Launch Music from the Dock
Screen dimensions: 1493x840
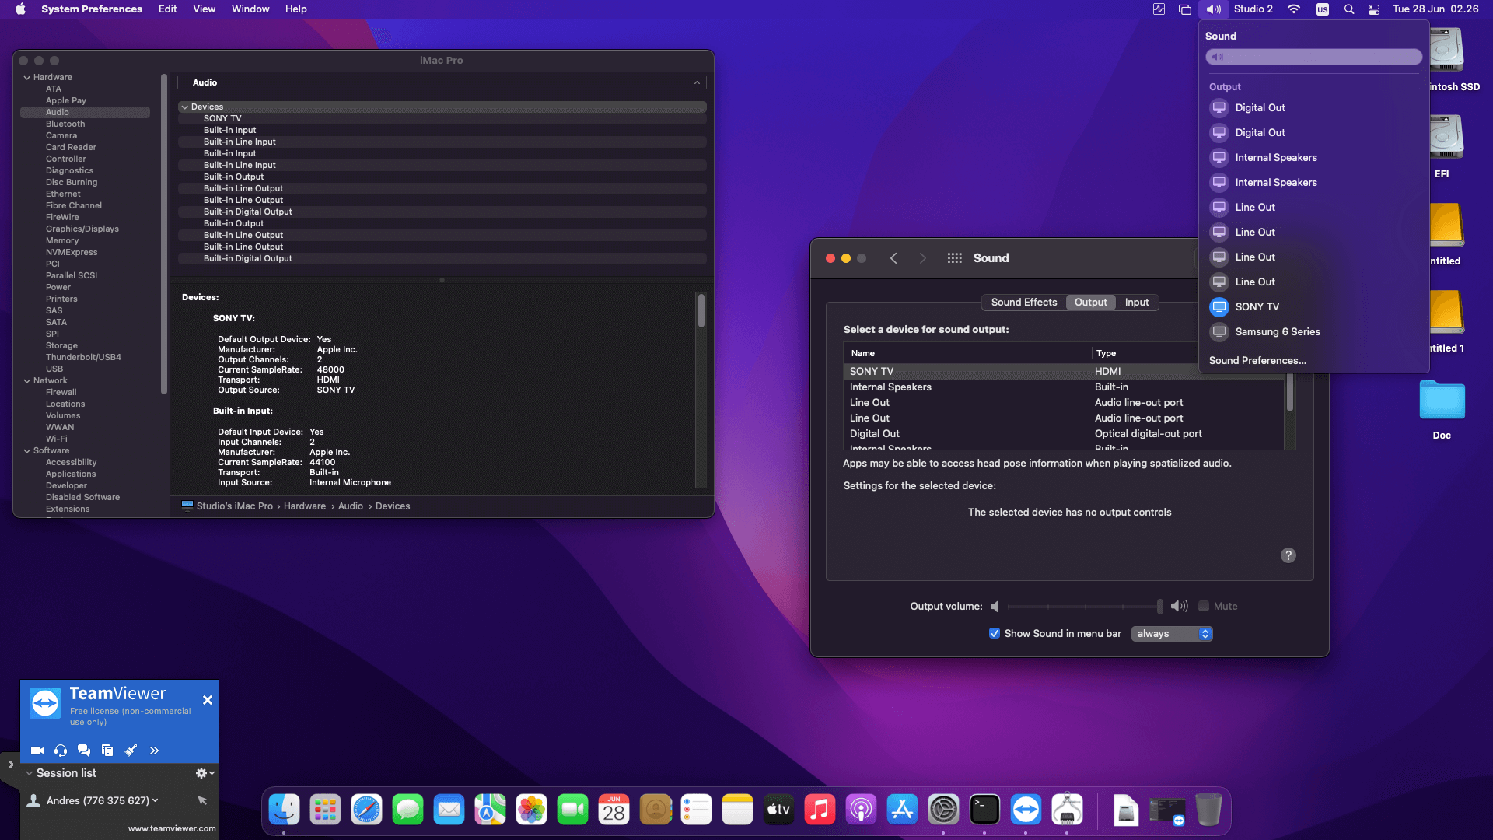[820, 809]
